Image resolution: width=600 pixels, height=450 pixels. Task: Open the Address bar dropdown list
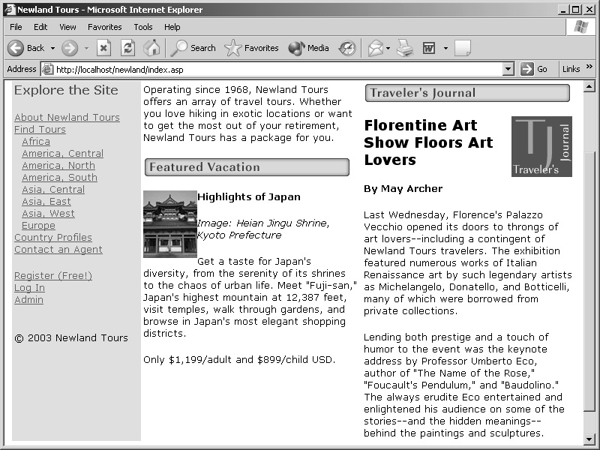tap(508, 69)
